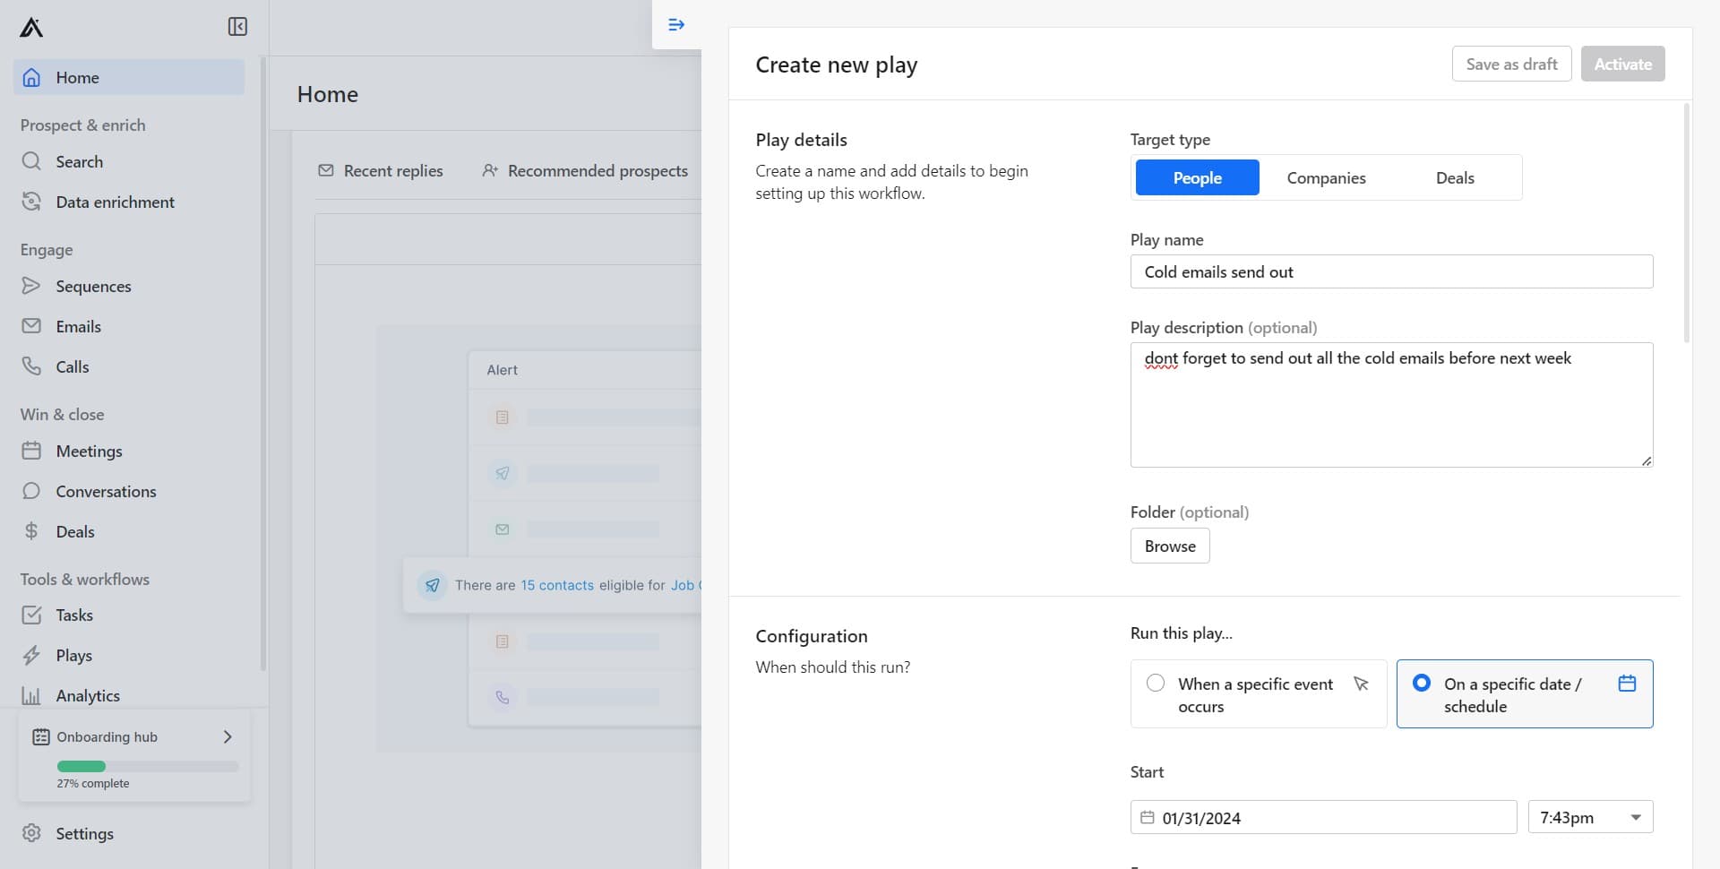Open Data enrichment from sidebar
Screen dimensions: 1720x869
coord(115,202)
